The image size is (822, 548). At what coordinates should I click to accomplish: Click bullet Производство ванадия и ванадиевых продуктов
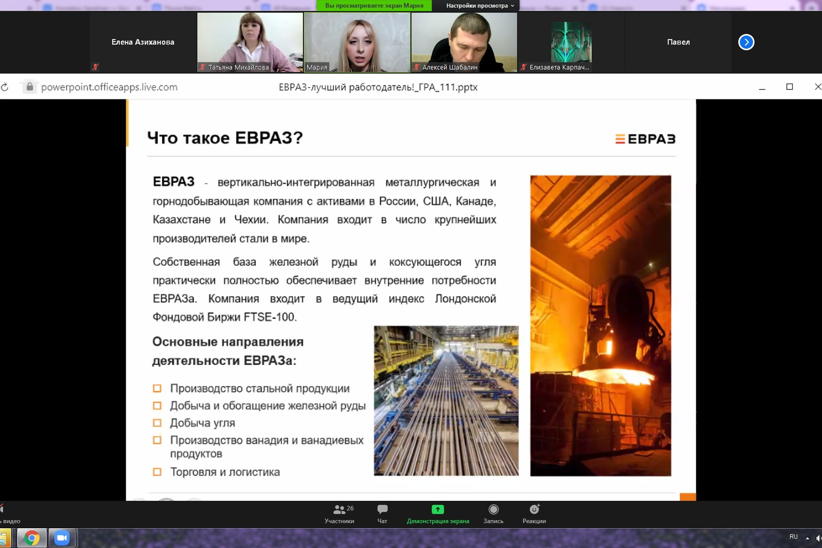pos(267,447)
